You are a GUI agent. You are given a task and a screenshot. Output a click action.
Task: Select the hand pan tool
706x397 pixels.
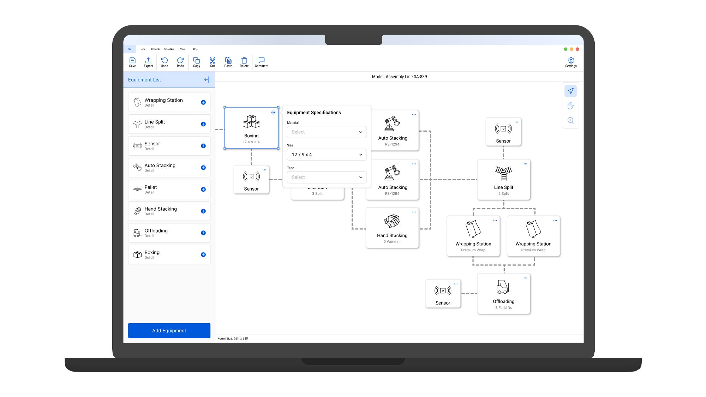tap(570, 106)
